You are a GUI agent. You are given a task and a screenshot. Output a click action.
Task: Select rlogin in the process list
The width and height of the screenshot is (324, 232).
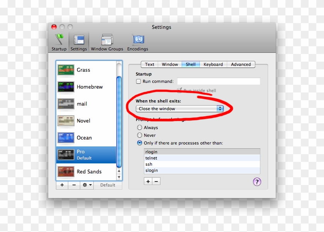point(202,152)
